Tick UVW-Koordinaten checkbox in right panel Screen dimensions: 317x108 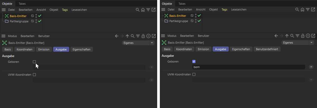194,74
